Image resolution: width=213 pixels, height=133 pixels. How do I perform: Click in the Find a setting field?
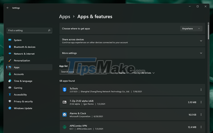pyautogui.click(x=29, y=30)
